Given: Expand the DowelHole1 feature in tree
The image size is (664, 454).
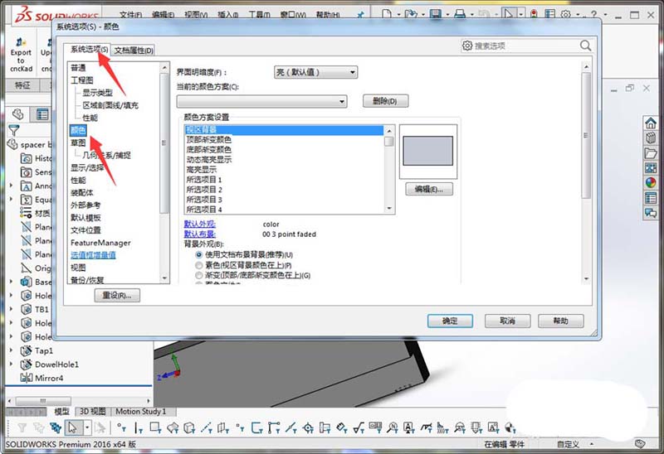Looking at the screenshot, I should click(12, 364).
